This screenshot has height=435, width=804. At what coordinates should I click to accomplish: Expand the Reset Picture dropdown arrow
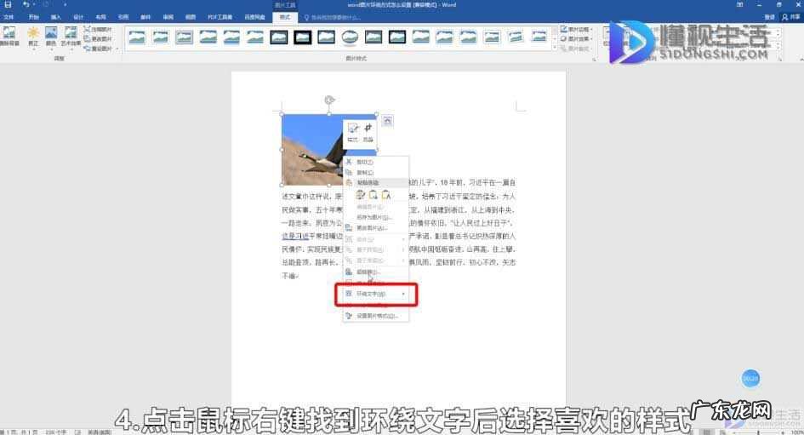pos(117,49)
